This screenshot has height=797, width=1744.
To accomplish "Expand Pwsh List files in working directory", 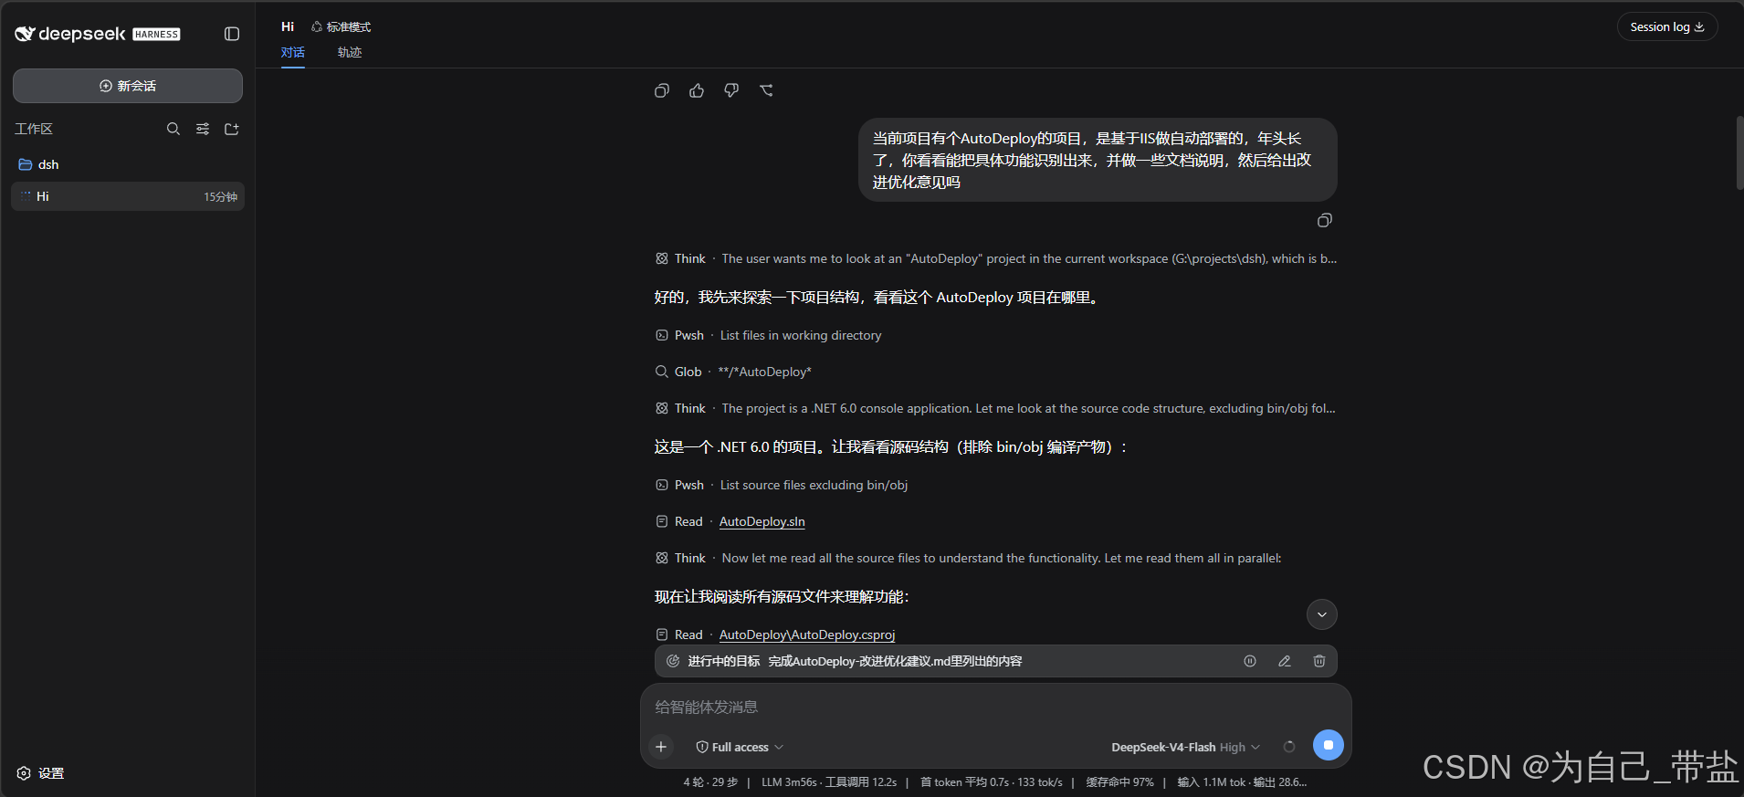I will click(768, 335).
